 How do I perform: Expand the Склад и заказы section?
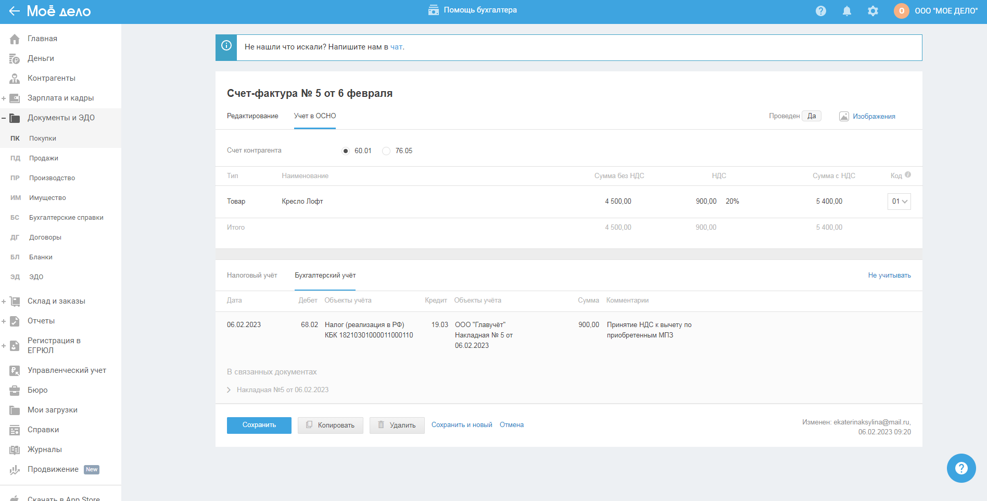click(4, 302)
